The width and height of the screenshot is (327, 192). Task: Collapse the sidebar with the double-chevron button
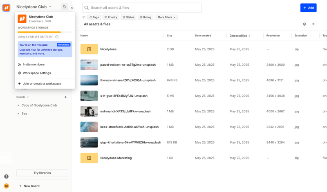point(72,8)
